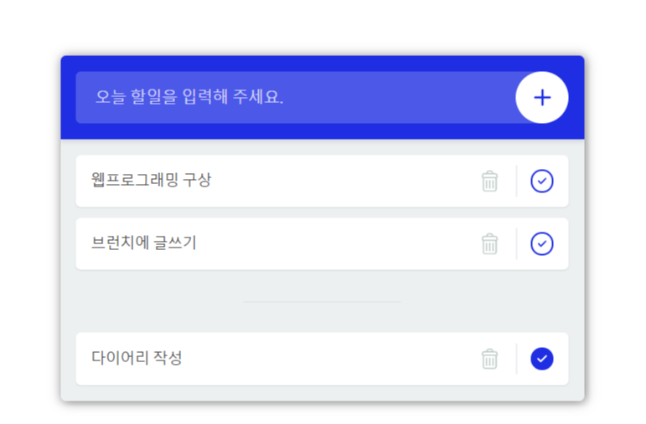Viewport: 646px width, 424px height.
Task: Mark 웹프로그래밍 구상 as completed
Action: click(x=542, y=181)
